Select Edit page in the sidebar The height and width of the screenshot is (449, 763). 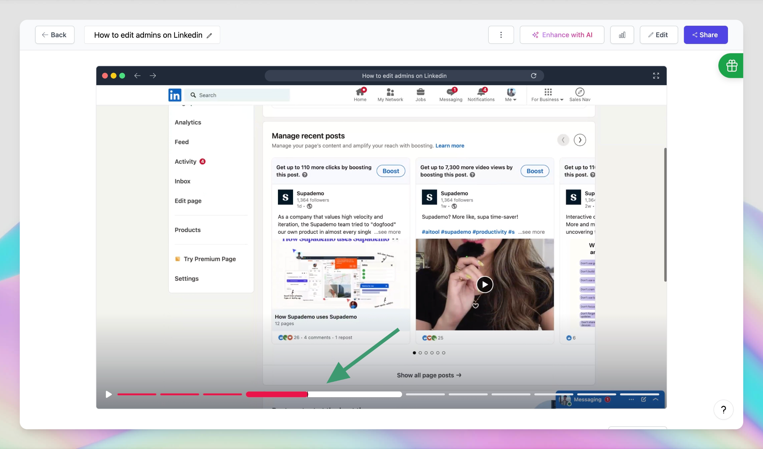point(188,200)
